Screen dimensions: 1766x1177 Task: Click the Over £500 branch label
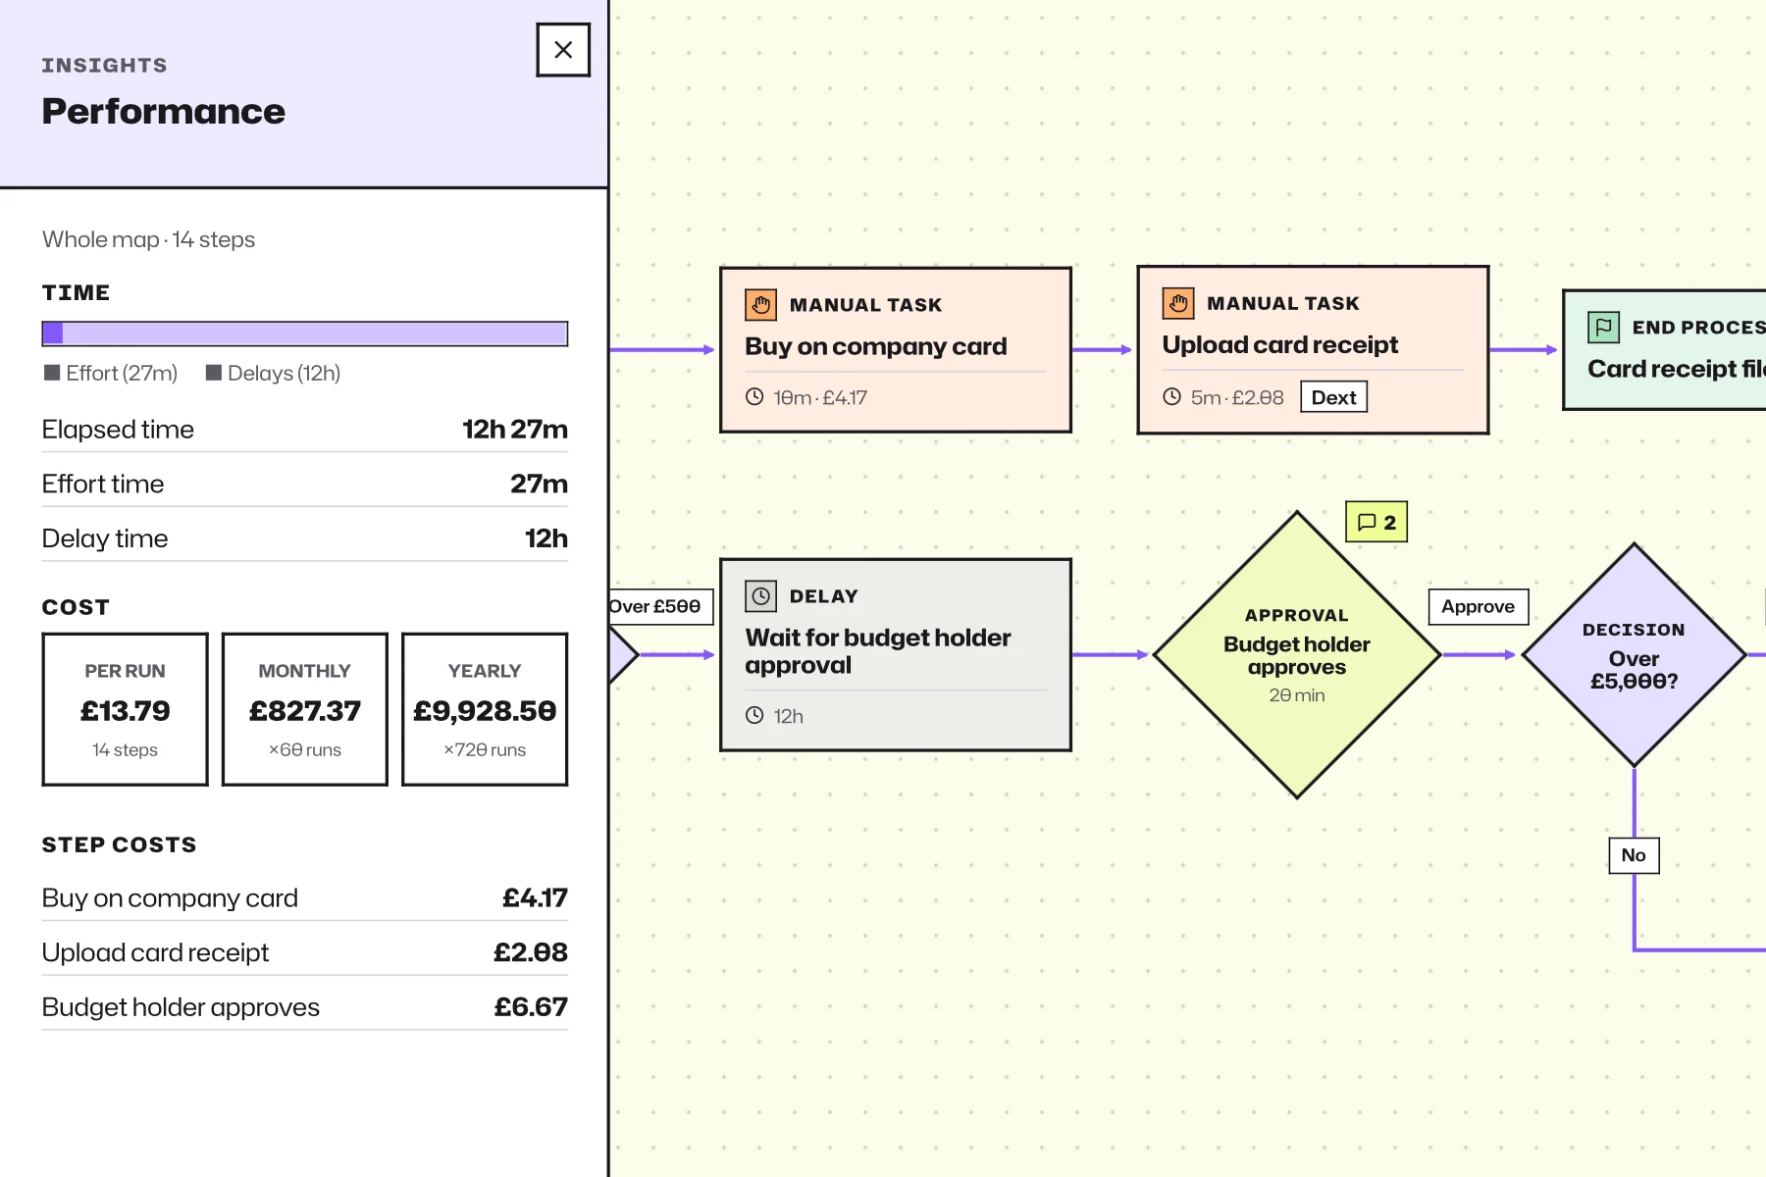click(x=659, y=606)
